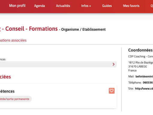Expand the row with the red chevron arrow

click(x=58, y=64)
